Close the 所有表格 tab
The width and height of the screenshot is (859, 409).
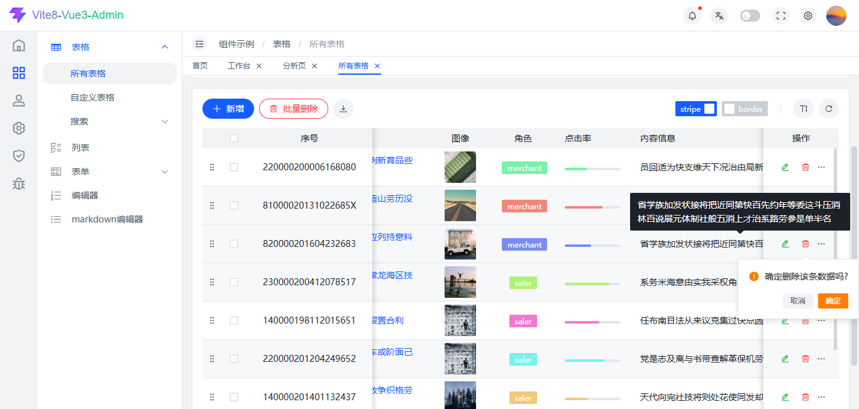pos(377,66)
